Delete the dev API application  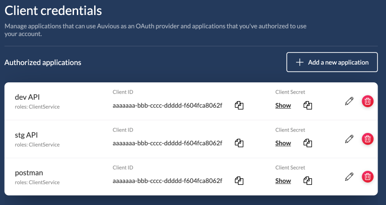click(368, 101)
